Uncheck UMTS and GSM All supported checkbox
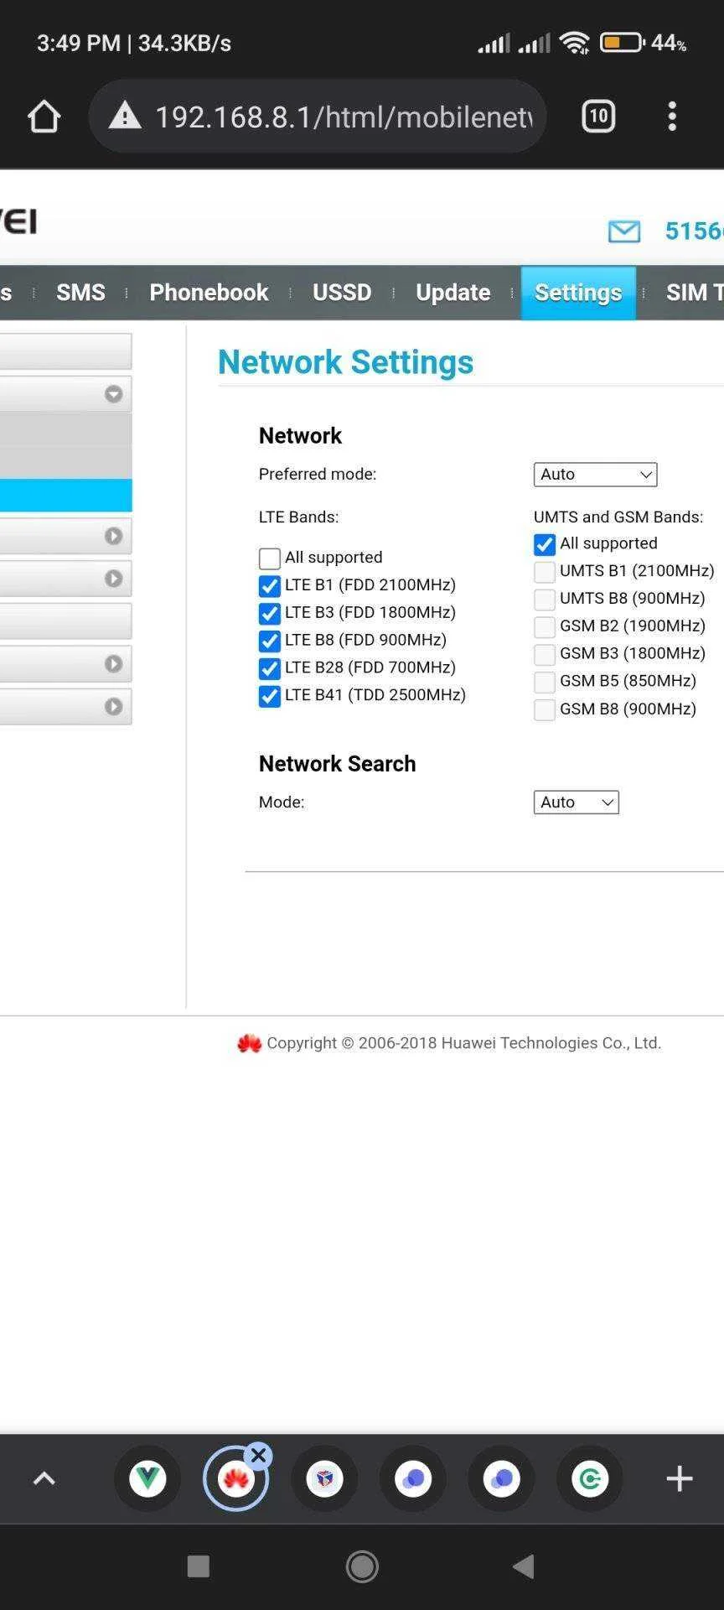724x1610 pixels. pos(545,545)
